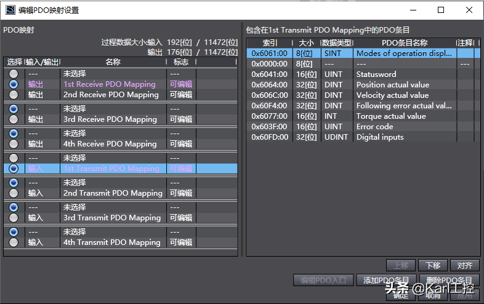Pick the Torque actual value entry
This screenshot has width=484, height=304.
click(x=390, y=116)
